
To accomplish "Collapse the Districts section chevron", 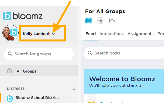I will [74, 90].
